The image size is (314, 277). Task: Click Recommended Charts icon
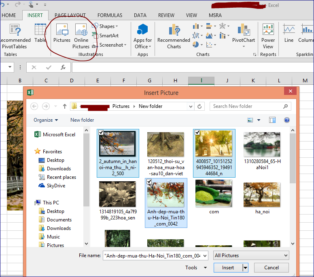tap(174, 36)
